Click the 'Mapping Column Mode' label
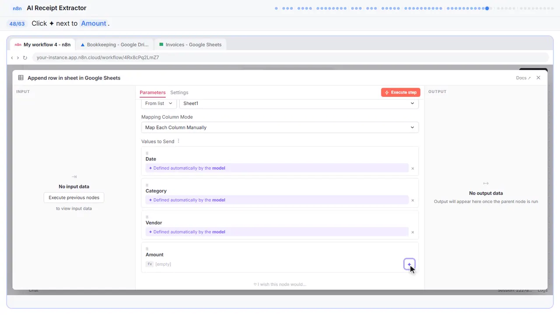This screenshot has width=560, height=315. click(x=167, y=117)
